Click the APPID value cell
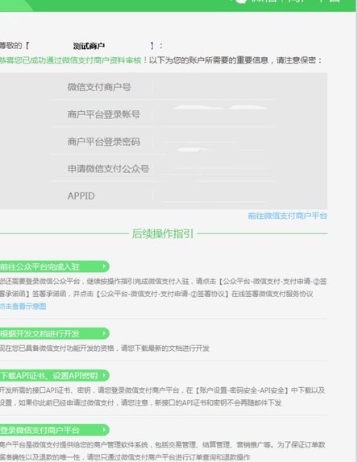This screenshot has height=462, width=358. (214, 196)
